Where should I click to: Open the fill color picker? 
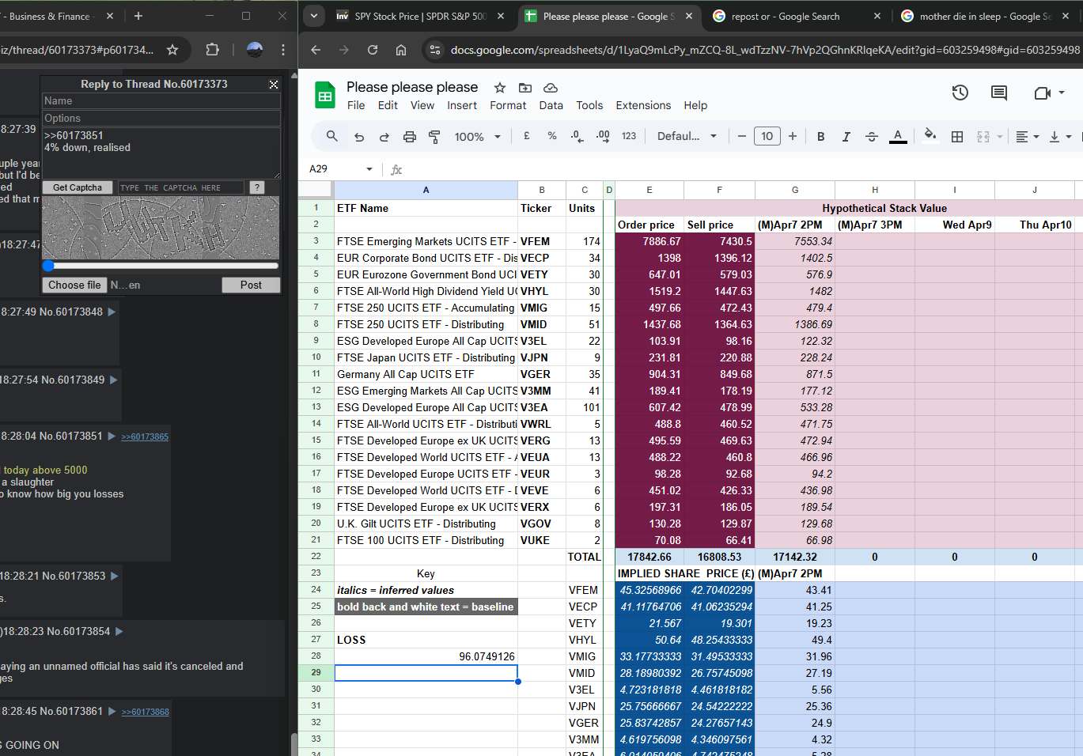(x=930, y=136)
